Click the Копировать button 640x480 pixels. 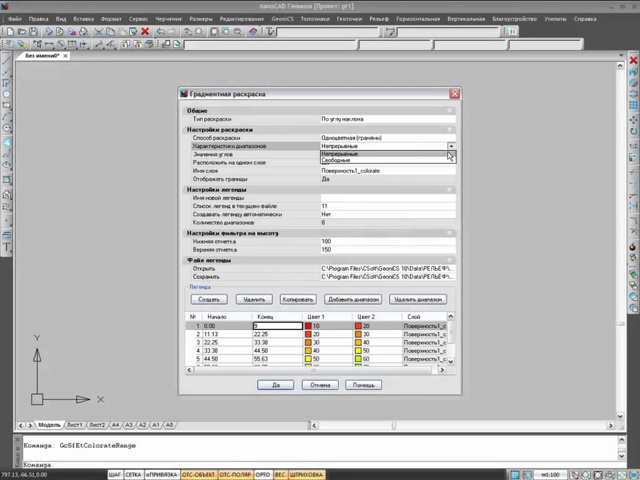click(298, 299)
